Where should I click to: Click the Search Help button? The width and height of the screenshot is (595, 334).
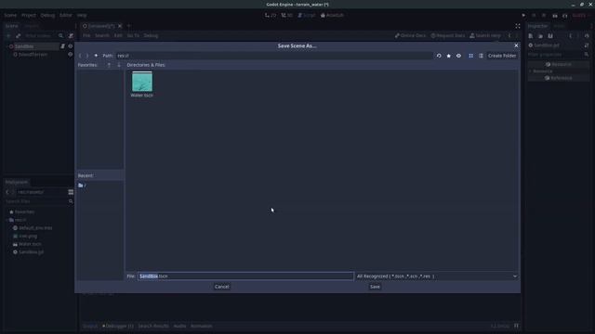485,35
